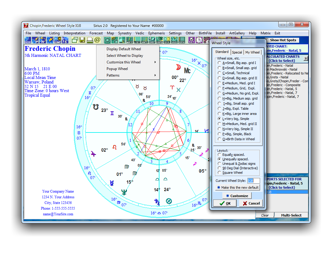Image resolution: width=332 pixels, height=256 pixels.
Task: Click the Customize button
Action: coord(237,196)
